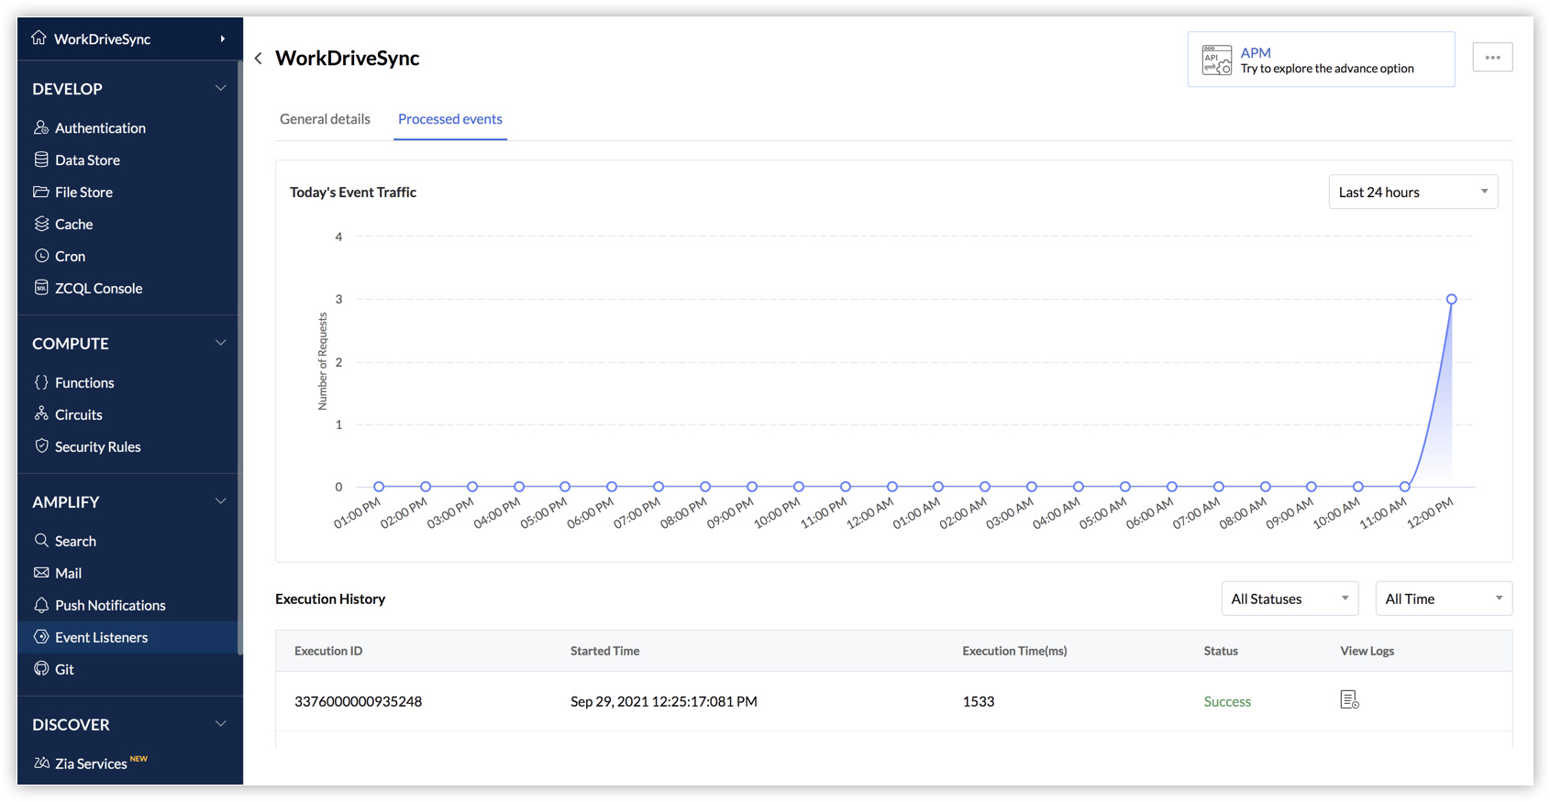Image resolution: width=1550 pixels, height=802 pixels.
Task: Collapse the DEVELOP section
Action: pos(220,89)
